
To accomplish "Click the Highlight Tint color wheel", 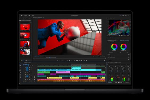I will tap(123, 47).
